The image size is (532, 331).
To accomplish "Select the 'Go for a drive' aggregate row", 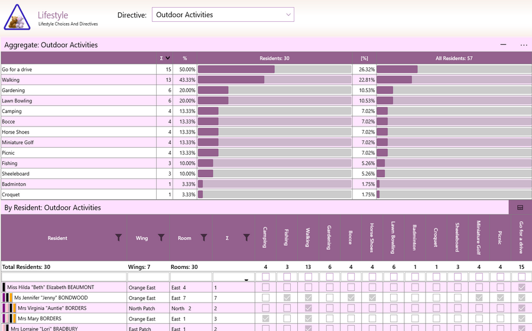I will (x=266, y=69).
